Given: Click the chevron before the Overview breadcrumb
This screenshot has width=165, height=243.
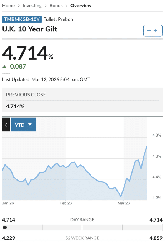Looking at the screenshot, I should (x=66, y=6).
